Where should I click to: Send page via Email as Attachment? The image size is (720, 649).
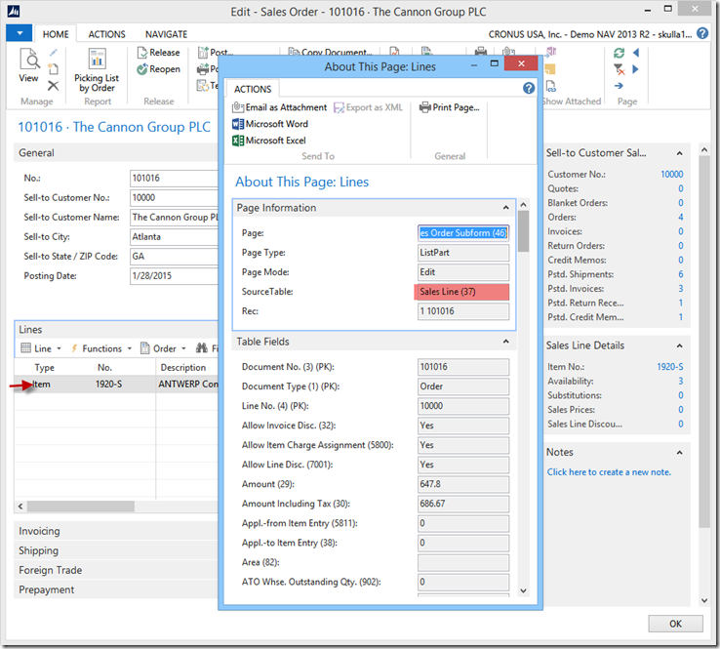tap(280, 107)
